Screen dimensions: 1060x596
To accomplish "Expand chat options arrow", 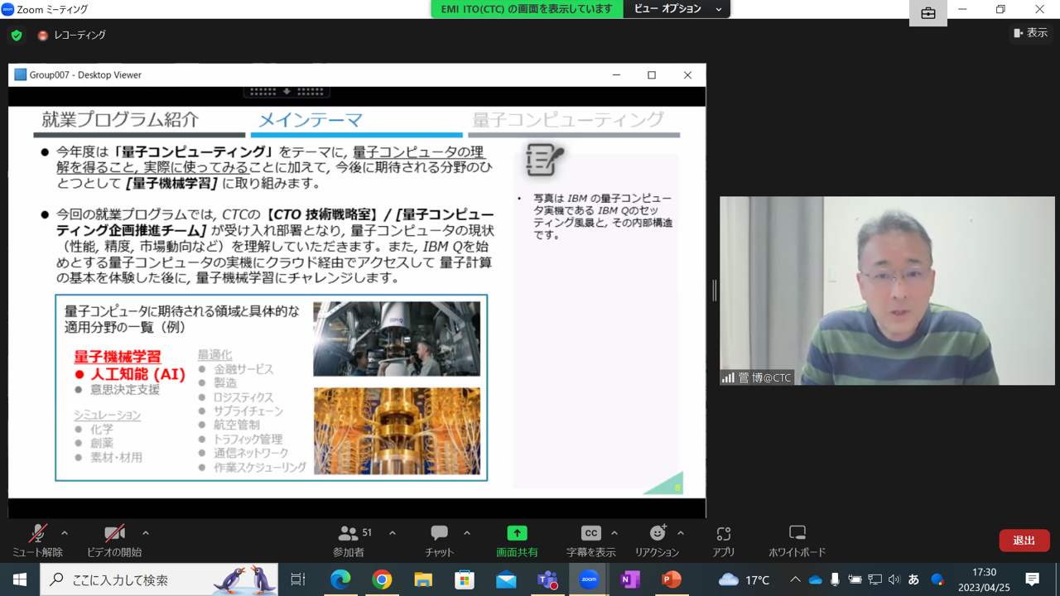I will pyautogui.click(x=467, y=533).
